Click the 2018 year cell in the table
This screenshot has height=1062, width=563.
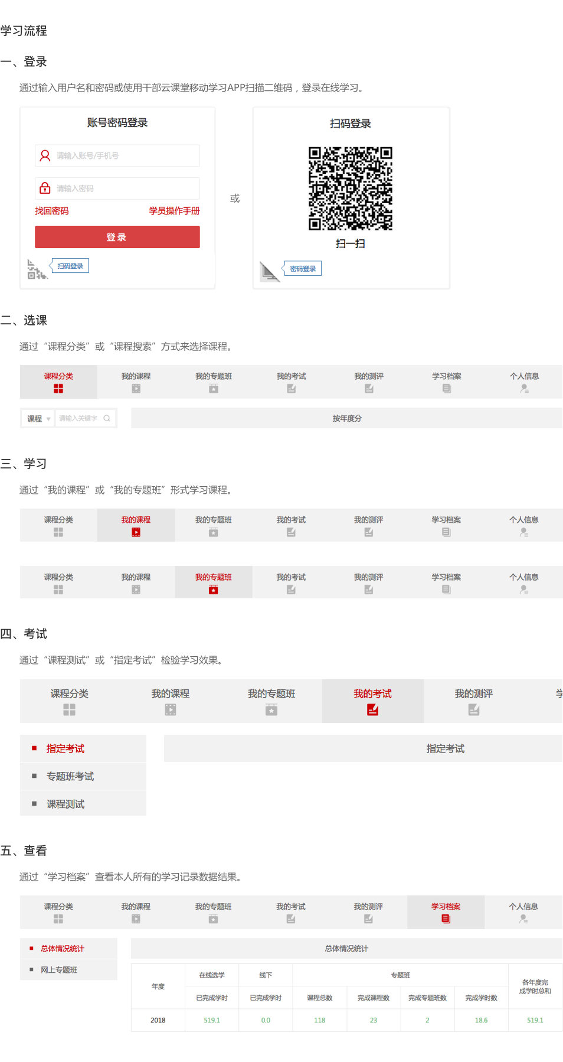(x=158, y=1020)
